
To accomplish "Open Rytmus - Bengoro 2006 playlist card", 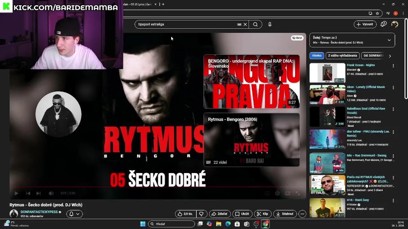I will pyautogui.click(x=251, y=140).
